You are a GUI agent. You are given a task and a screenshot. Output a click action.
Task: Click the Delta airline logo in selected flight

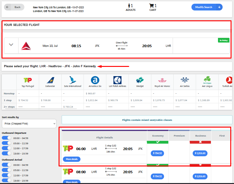coord(26,46)
